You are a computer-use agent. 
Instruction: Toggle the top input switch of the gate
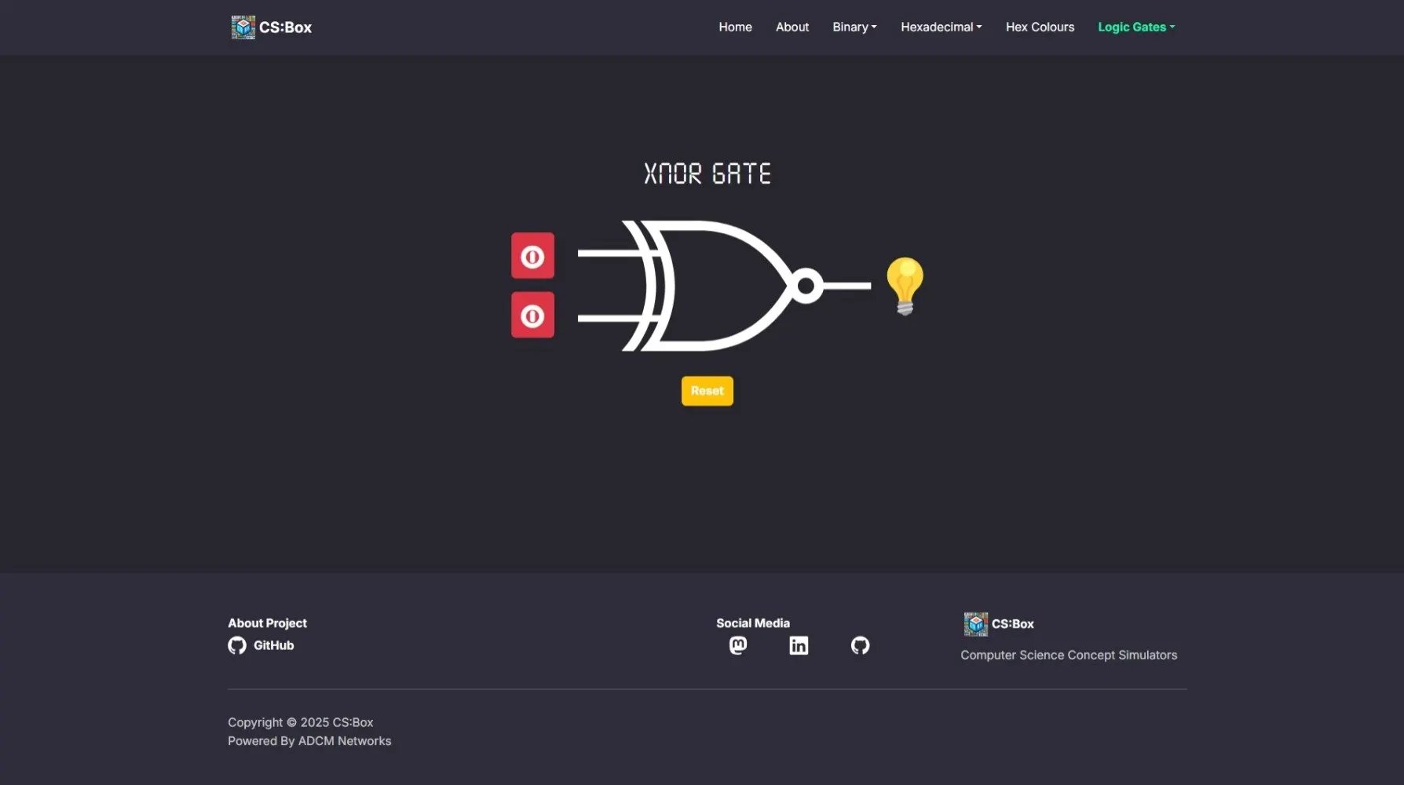pyautogui.click(x=532, y=255)
